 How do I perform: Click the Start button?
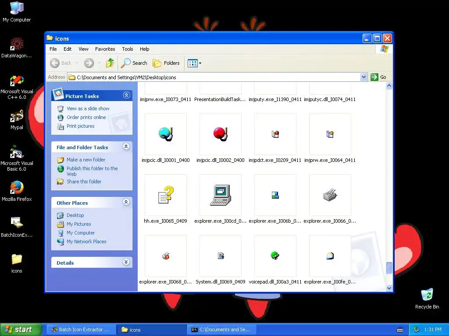21,329
